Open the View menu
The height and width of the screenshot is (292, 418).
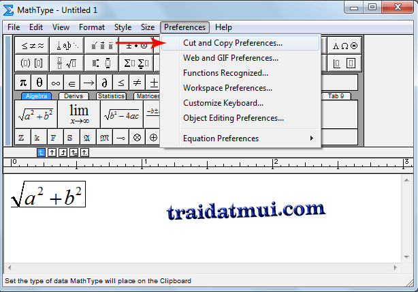point(61,27)
